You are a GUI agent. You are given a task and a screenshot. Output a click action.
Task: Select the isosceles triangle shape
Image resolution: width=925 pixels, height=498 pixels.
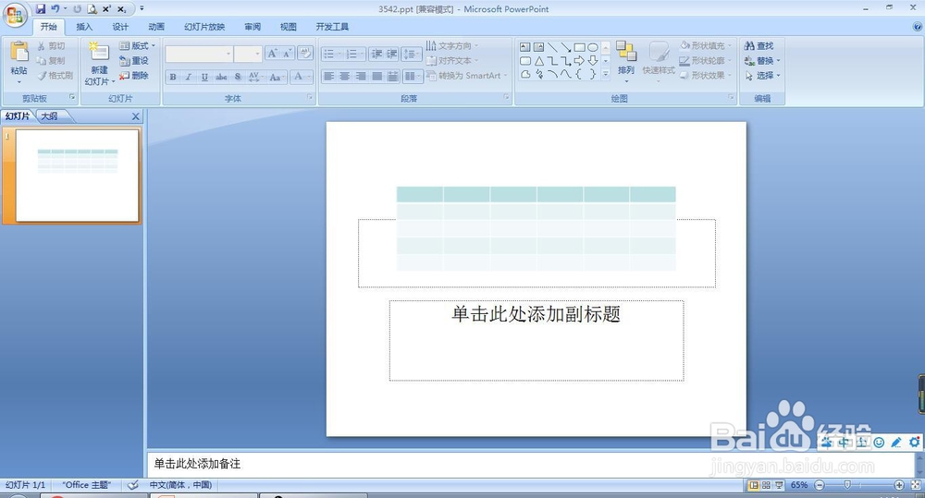(539, 61)
